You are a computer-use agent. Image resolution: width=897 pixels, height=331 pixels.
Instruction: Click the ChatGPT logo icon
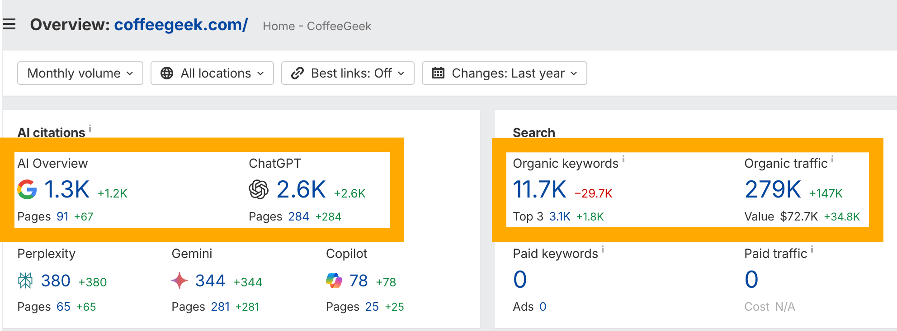(259, 189)
